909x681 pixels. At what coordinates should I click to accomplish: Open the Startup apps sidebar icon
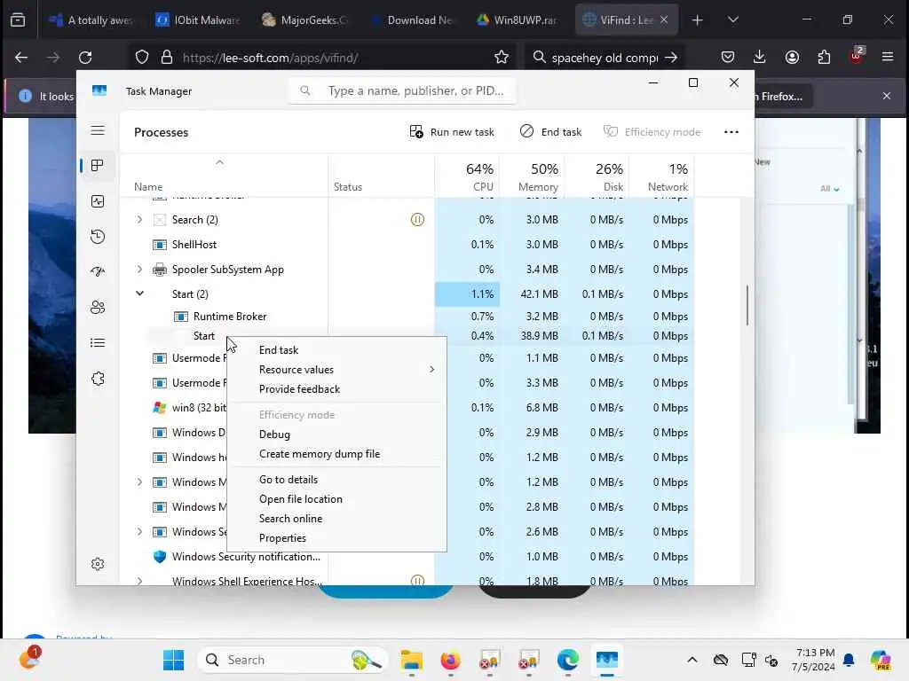coord(98,271)
